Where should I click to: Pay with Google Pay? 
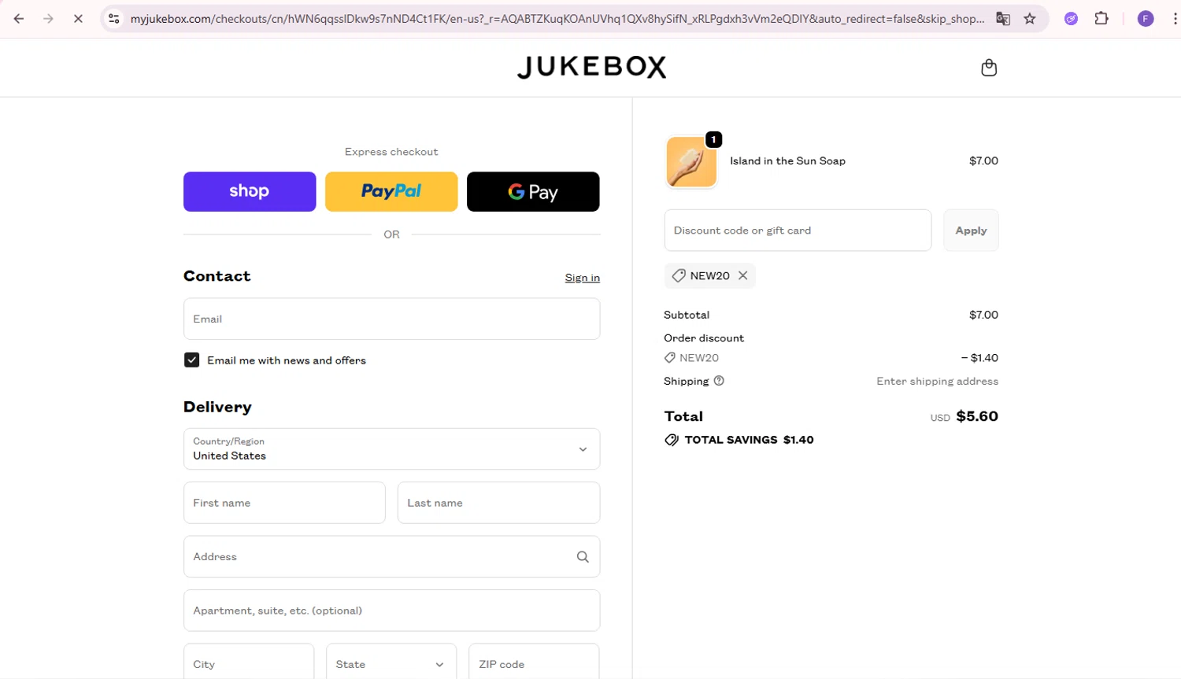coord(533,191)
